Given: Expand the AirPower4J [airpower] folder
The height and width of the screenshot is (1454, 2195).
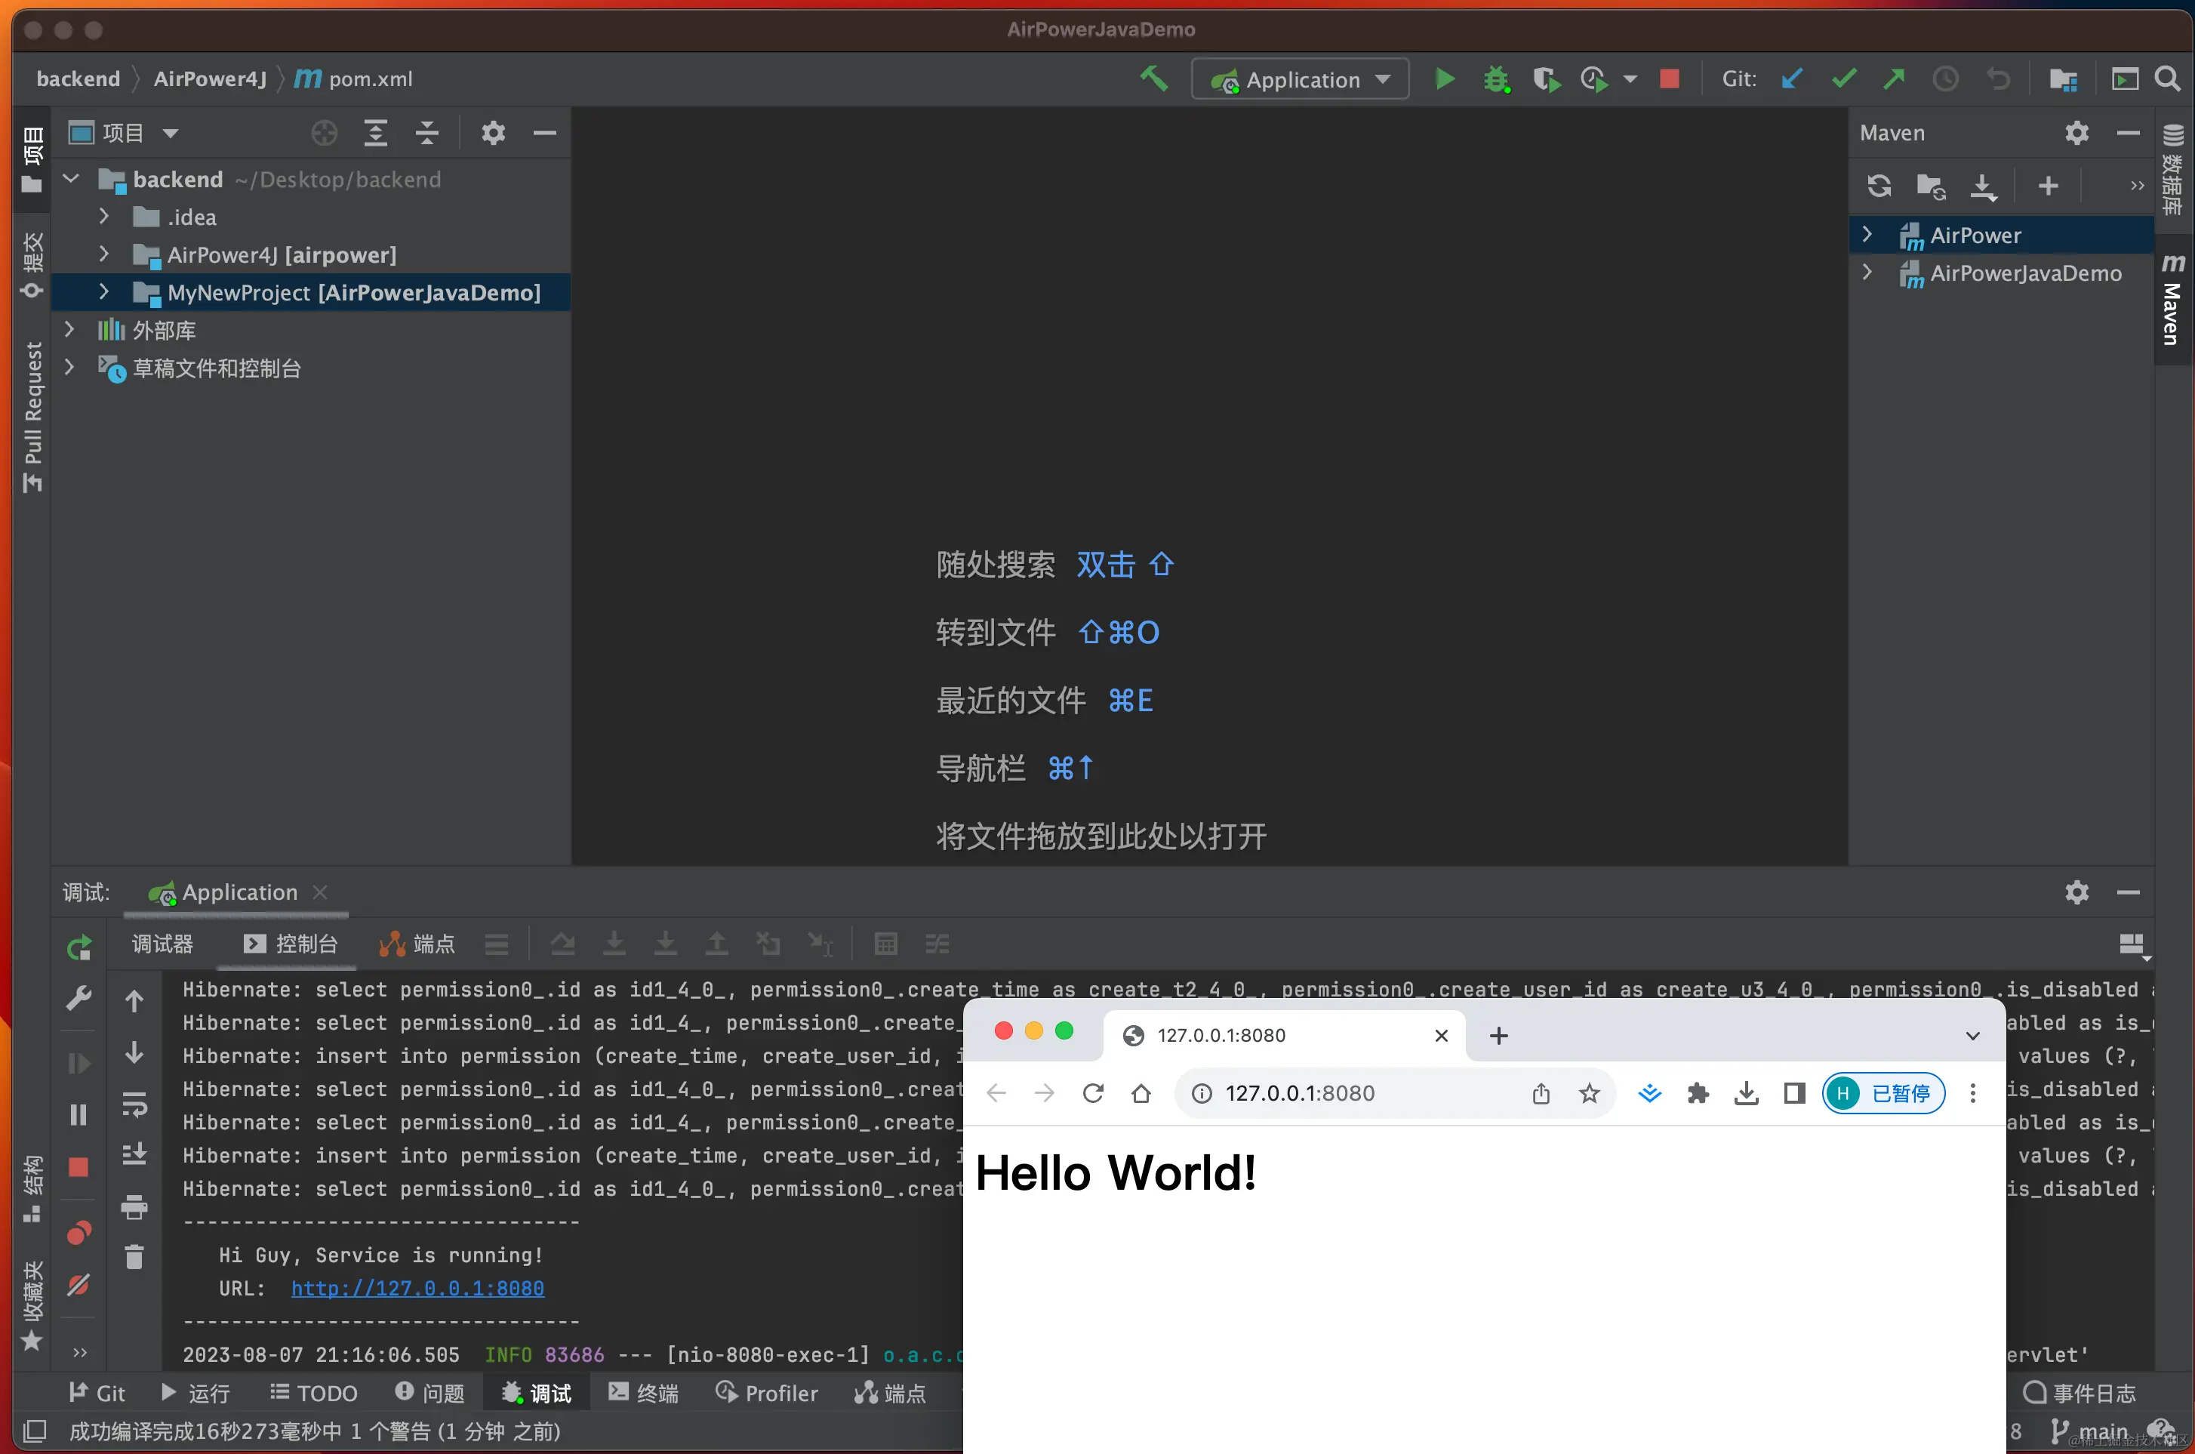Looking at the screenshot, I should (x=104, y=254).
